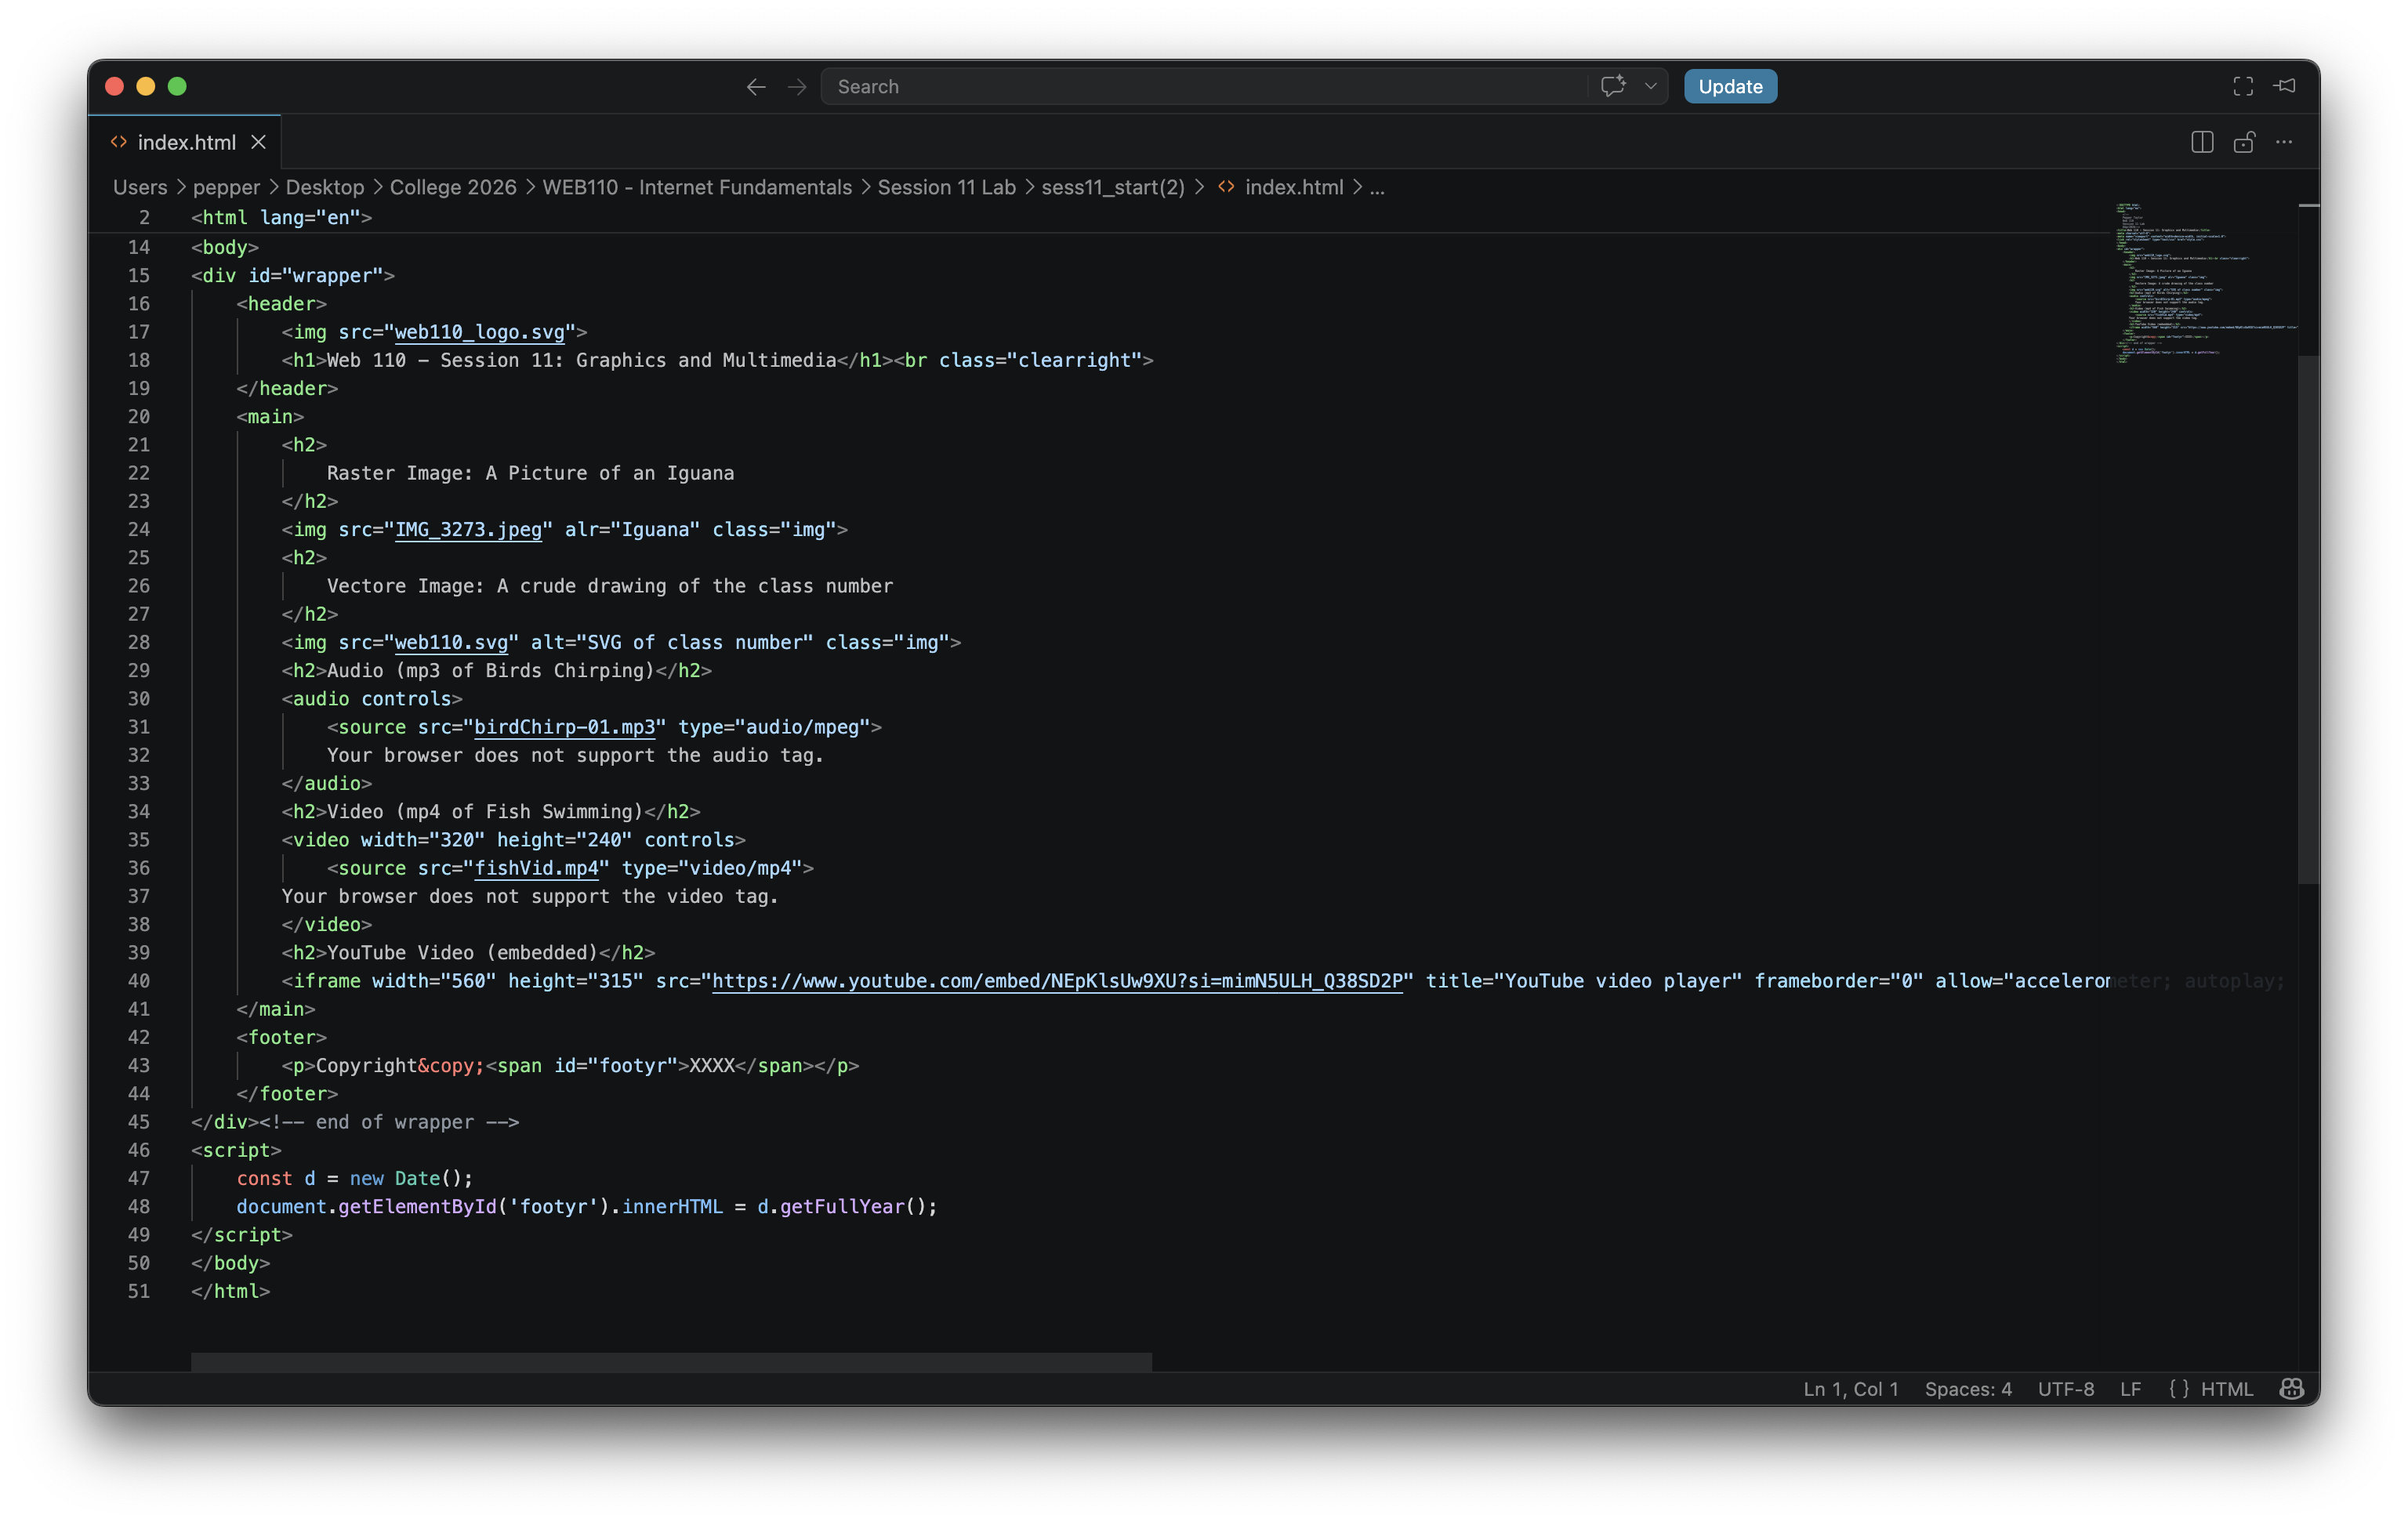
Task: Click the audio controls tag line
Action: (x=371, y=700)
